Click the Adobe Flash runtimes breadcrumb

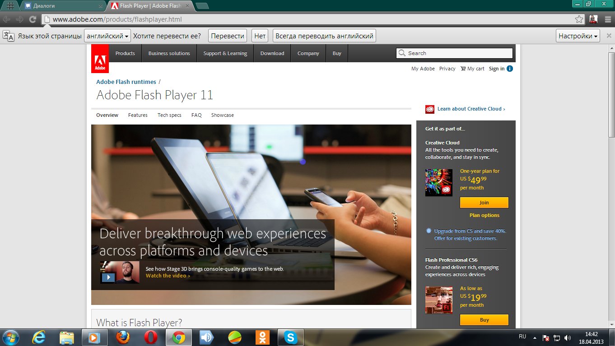point(126,82)
